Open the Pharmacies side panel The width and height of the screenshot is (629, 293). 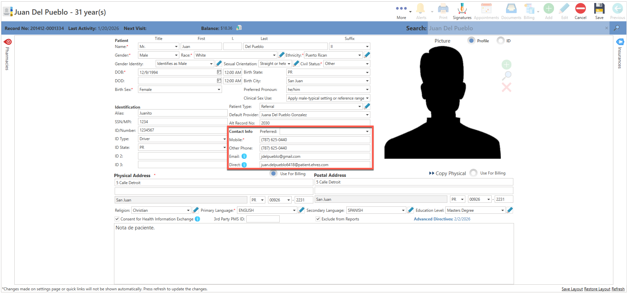[x=7, y=54]
